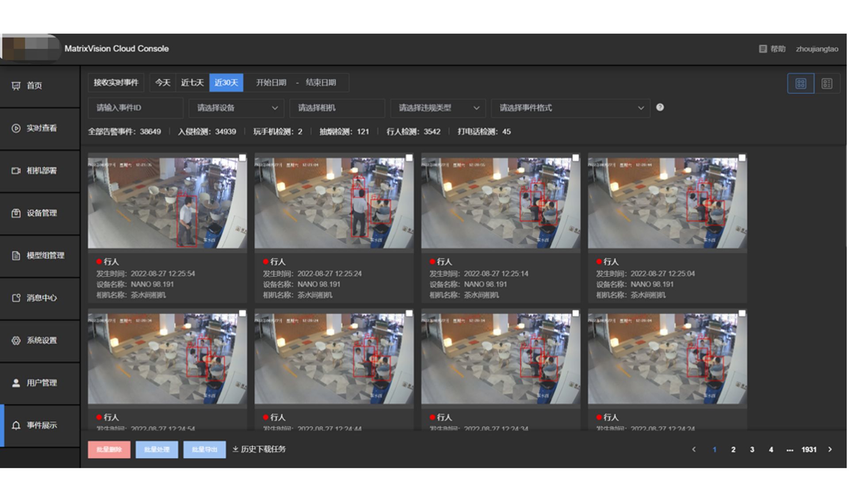Open 实时查看 live view icon

coord(16,128)
